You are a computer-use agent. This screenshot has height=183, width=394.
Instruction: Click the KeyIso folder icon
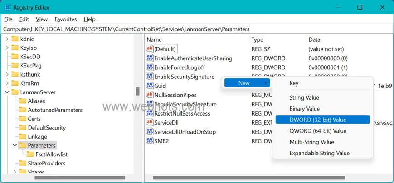point(15,48)
